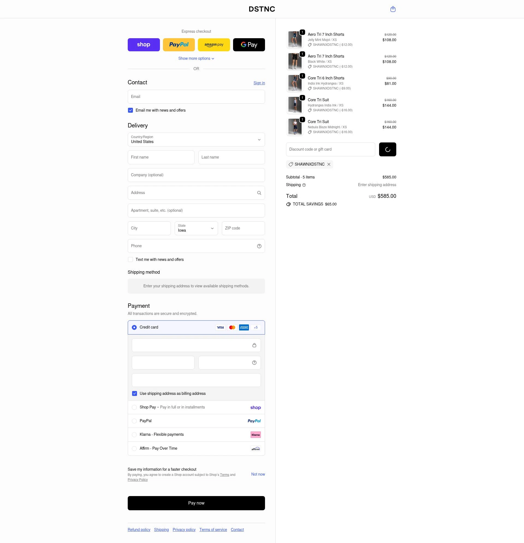The width and height of the screenshot is (524, 543).
Task: Open the State dropdown showing Iowa
Action: point(196,228)
